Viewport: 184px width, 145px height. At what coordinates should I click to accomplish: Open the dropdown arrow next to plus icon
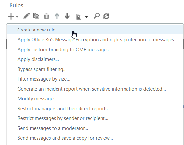[x=17, y=17]
